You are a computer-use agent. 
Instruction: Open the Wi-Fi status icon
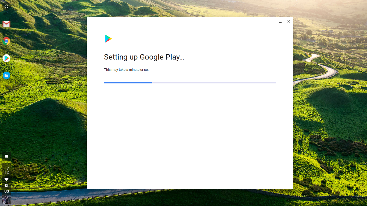tap(6, 179)
